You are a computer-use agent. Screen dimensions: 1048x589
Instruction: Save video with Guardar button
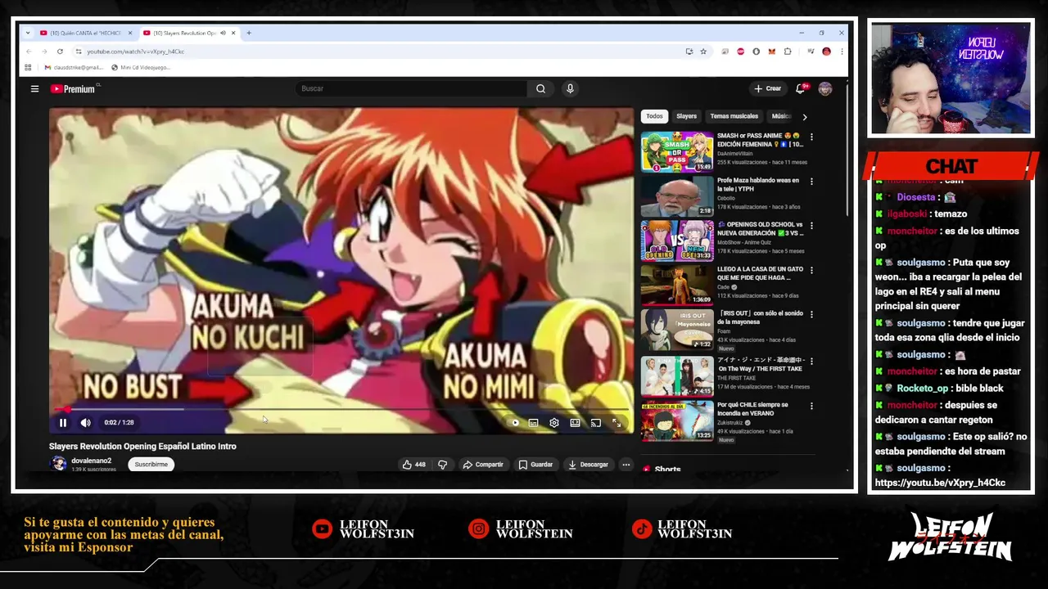tap(535, 465)
